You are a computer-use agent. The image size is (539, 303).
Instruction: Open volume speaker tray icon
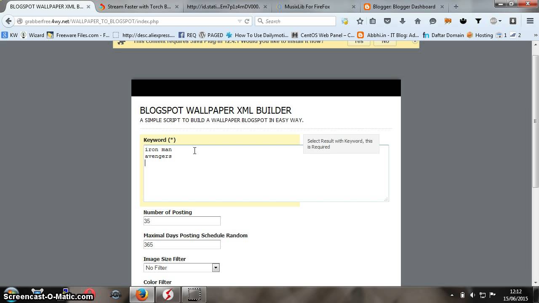tap(472, 295)
